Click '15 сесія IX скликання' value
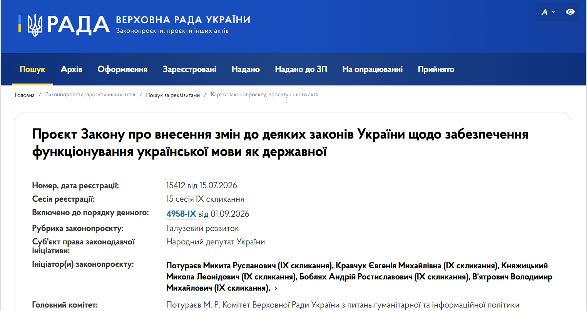587x311 pixels. (205, 199)
